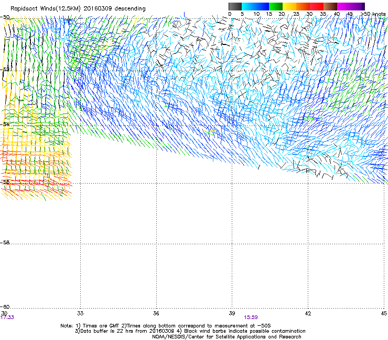Click the longitude axis label '36'
388x340 pixels.
click(x=156, y=313)
